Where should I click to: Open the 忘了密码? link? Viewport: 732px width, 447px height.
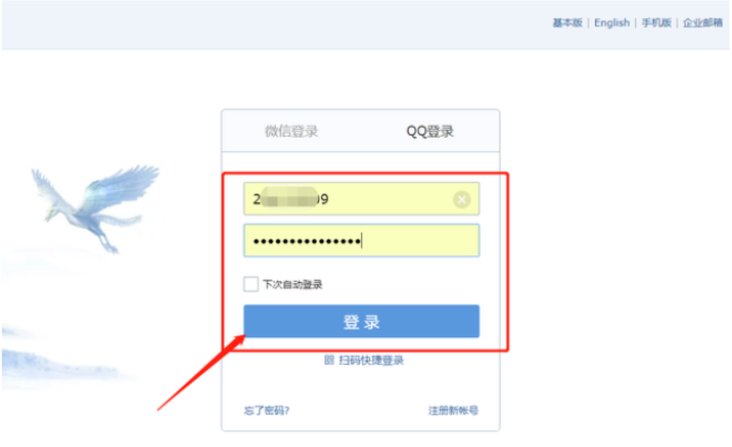(x=267, y=411)
